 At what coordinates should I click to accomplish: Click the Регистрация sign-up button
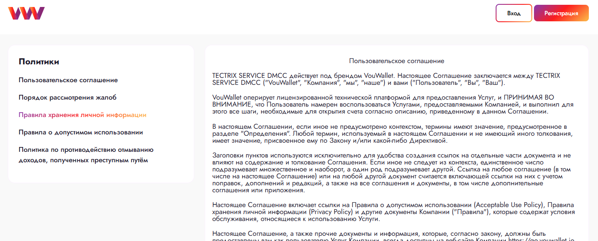point(561,13)
